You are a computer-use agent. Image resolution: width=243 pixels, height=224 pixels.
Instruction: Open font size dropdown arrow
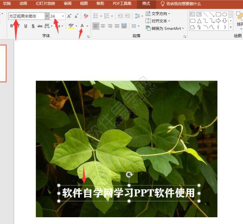pos(63,16)
